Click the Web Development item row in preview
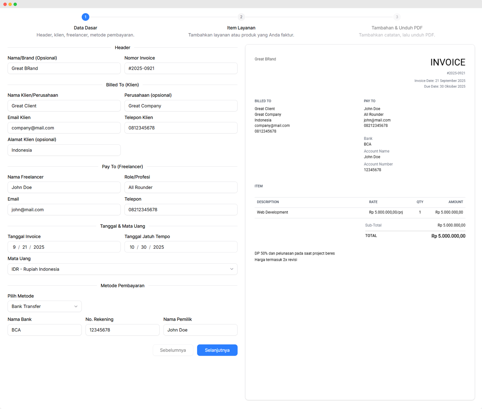Screen dimensions: 482x409 click(272, 212)
